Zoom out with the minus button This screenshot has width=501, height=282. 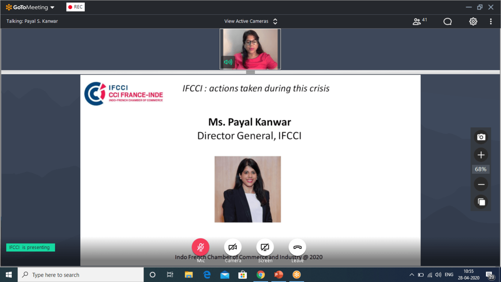(481, 184)
